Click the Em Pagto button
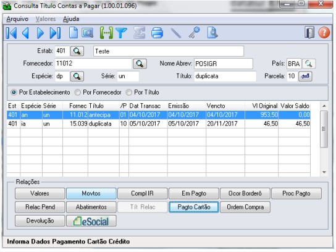The height and width of the screenshot is (252, 336). coord(194,193)
